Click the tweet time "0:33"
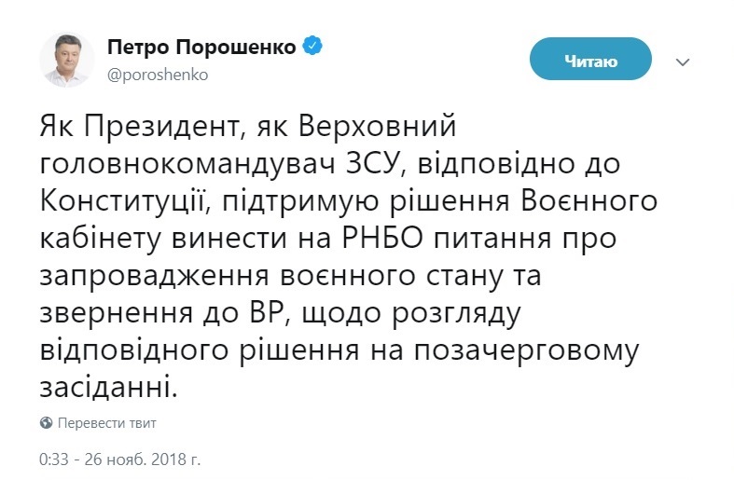The image size is (734, 480). click(x=53, y=459)
